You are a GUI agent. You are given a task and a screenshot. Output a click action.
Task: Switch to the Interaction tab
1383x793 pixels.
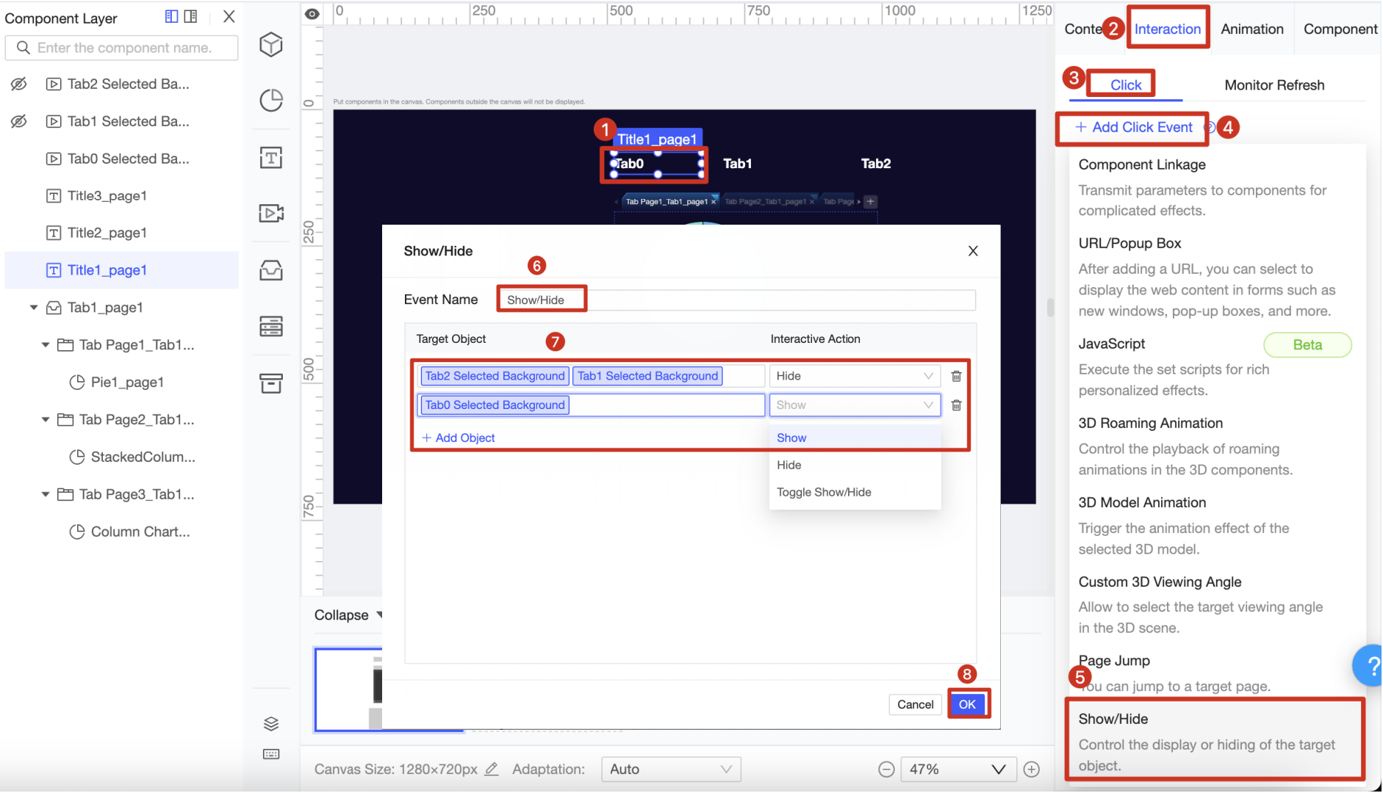coord(1167,29)
